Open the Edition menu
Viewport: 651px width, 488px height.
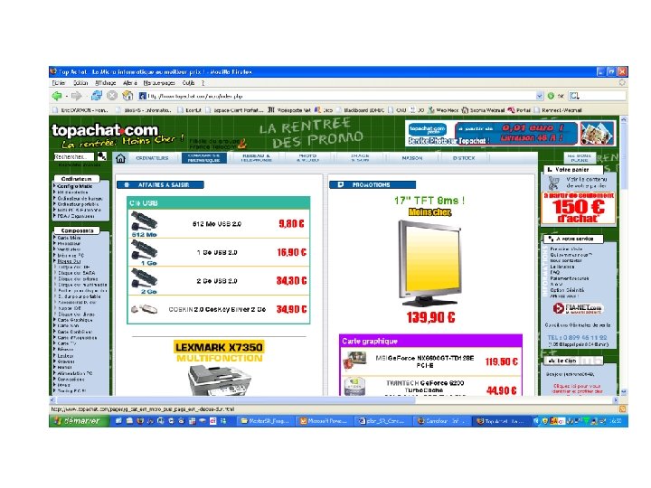click(80, 83)
